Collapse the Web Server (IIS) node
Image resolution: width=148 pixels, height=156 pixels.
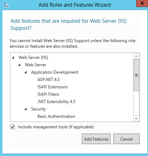click(x=13, y=57)
